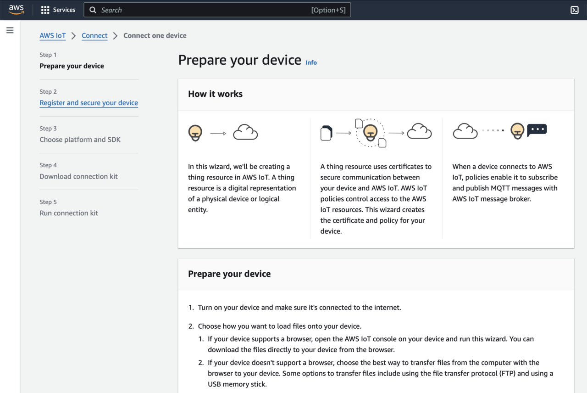Click the magnifier icon in search bar
587x393 pixels.
tap(93, 10)
